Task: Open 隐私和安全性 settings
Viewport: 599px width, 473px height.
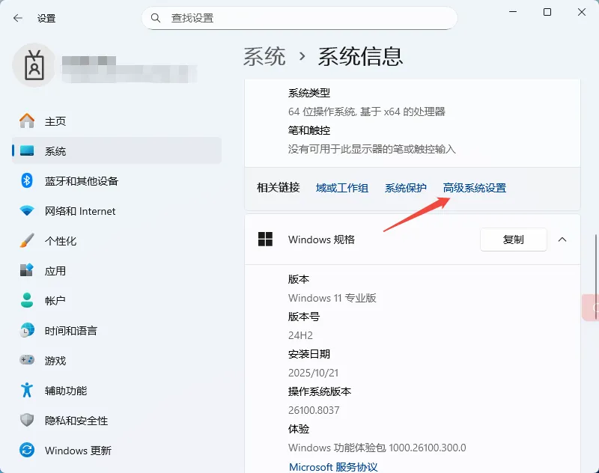Action: tap(117, 420)
